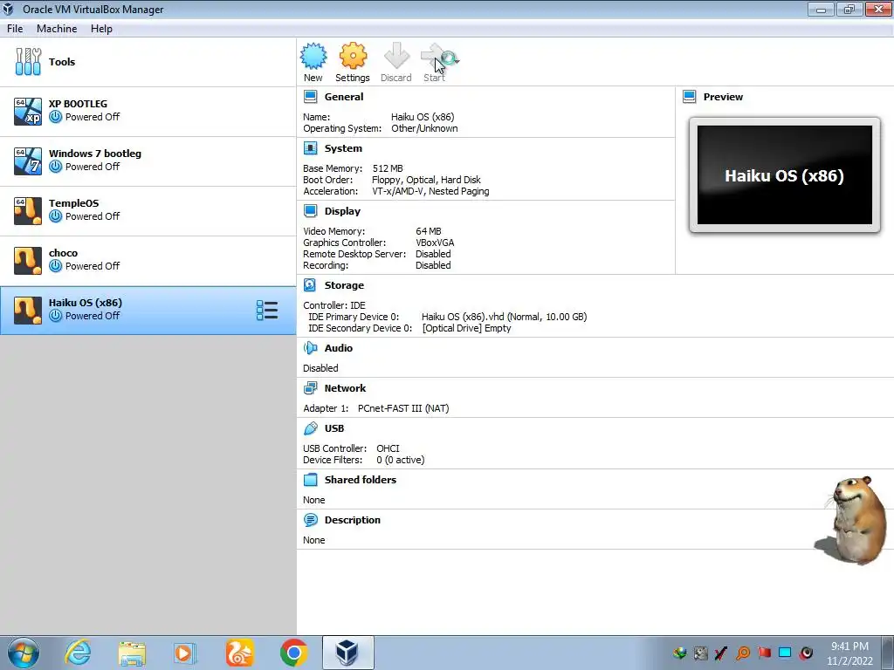
Task: Click the System section chip icon
Action: pyautogui.click(x=310, y=148)
